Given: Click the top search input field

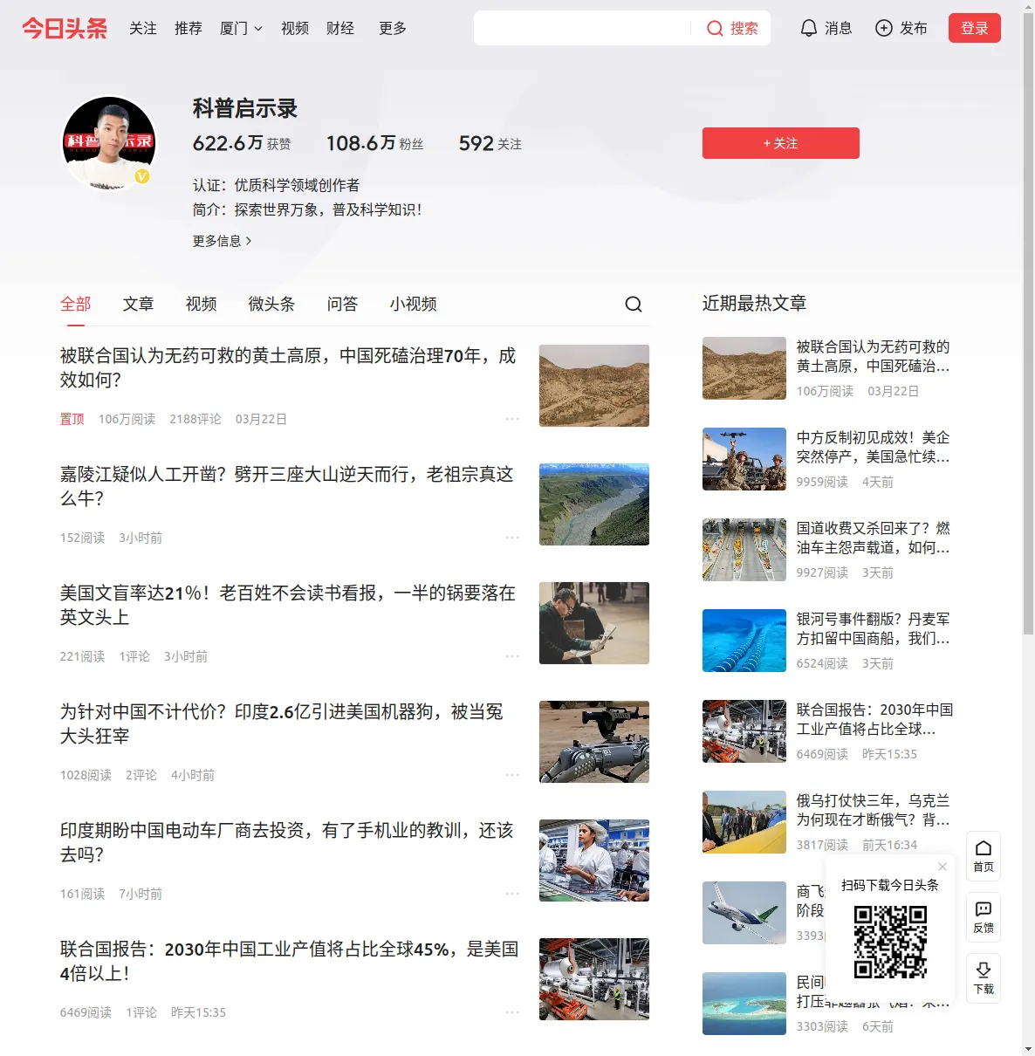Looking at the screenshot, I should click(x=583, y=28).
